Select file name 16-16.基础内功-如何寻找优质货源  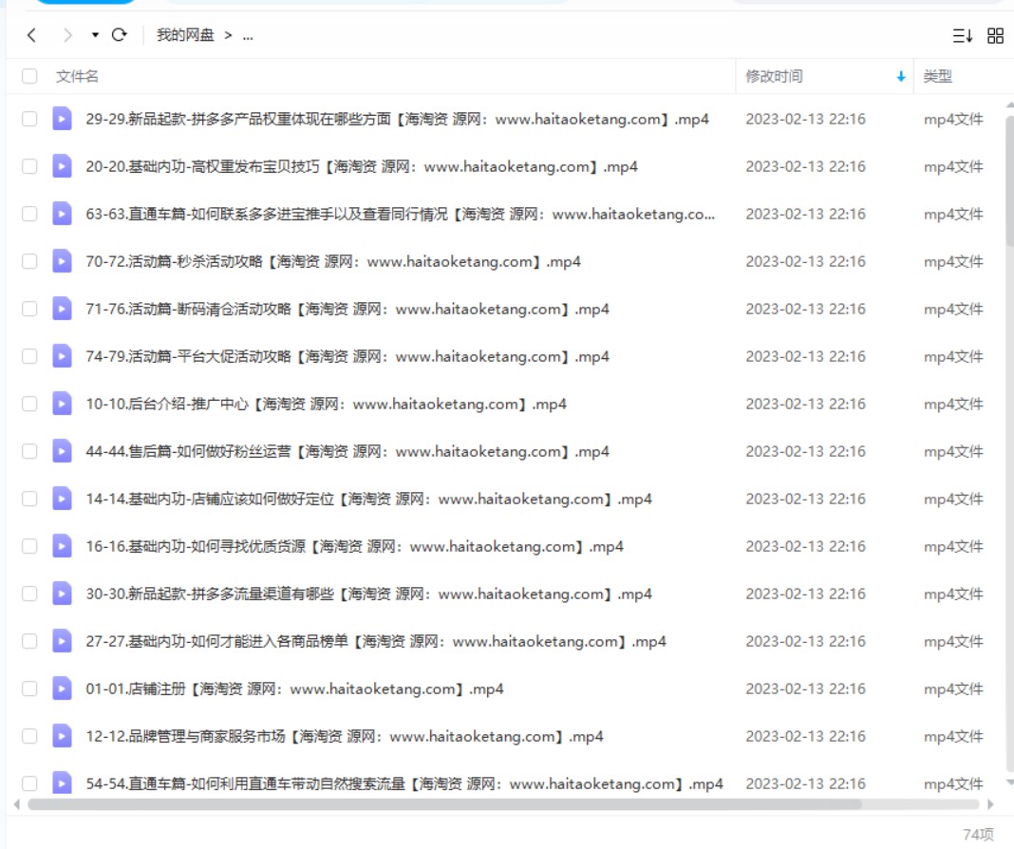click(354, 546)
